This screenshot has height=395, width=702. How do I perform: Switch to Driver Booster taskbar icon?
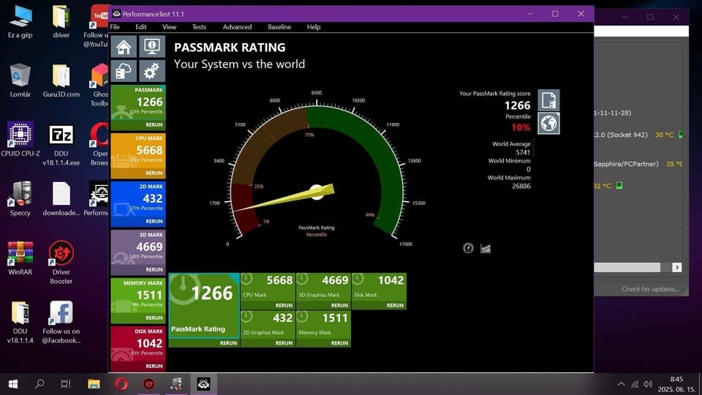148,384
